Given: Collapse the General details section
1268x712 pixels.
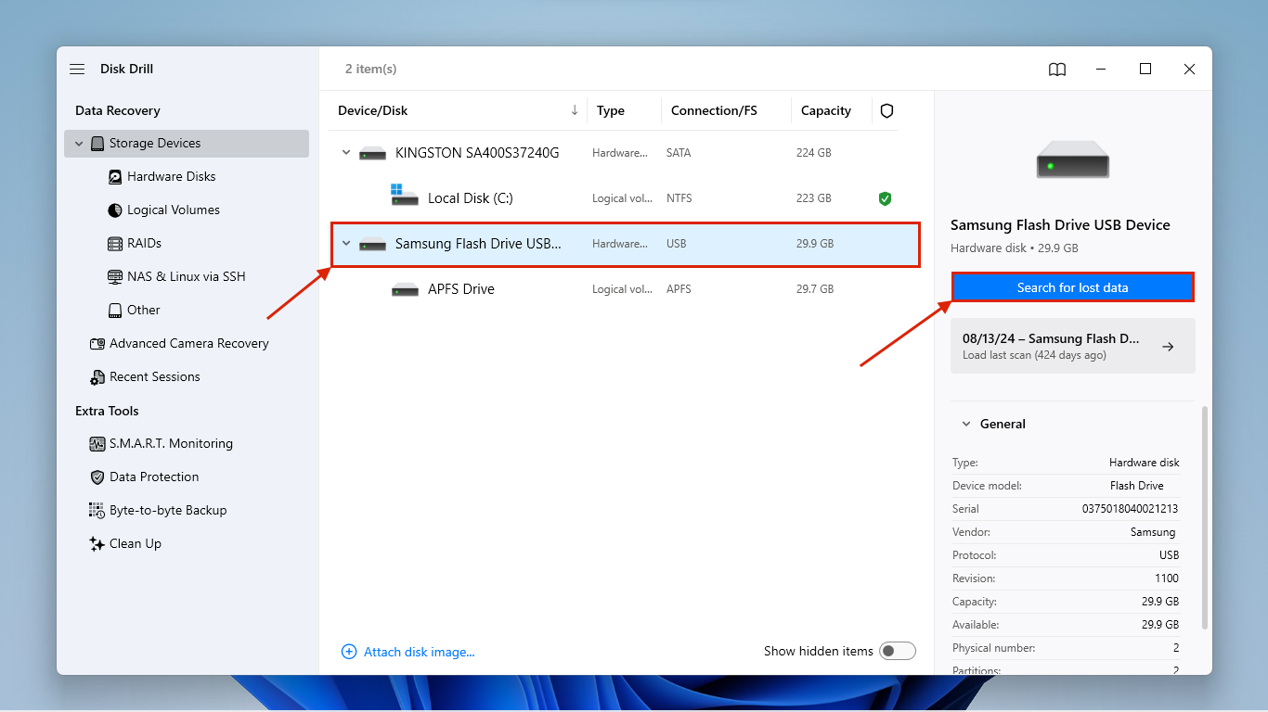Looking at the screenshot, I should (x=965, y=424).
